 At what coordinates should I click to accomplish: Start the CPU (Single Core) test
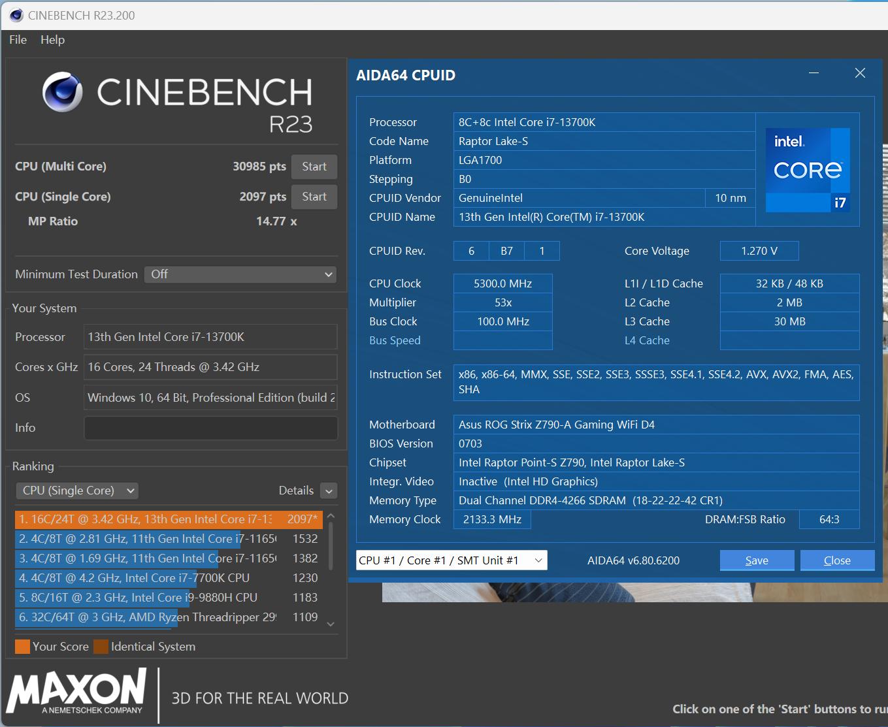(314, 197)
